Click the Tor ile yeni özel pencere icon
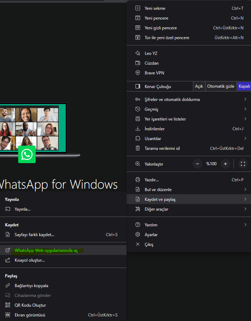Viewport: 251px width, 321px height. pyautogui.click(x=138, y=37)
